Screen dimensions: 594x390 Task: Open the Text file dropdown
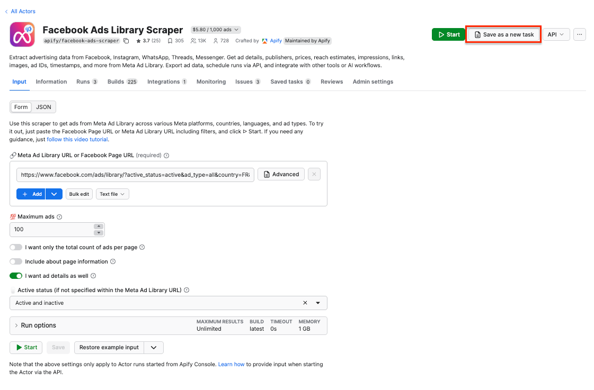112,194
